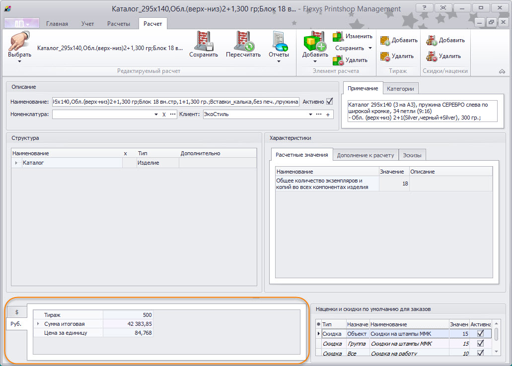Screen dimensions: 512x366
Task: Toggle the Активно checkbox
Action: (x=329, y=102)
